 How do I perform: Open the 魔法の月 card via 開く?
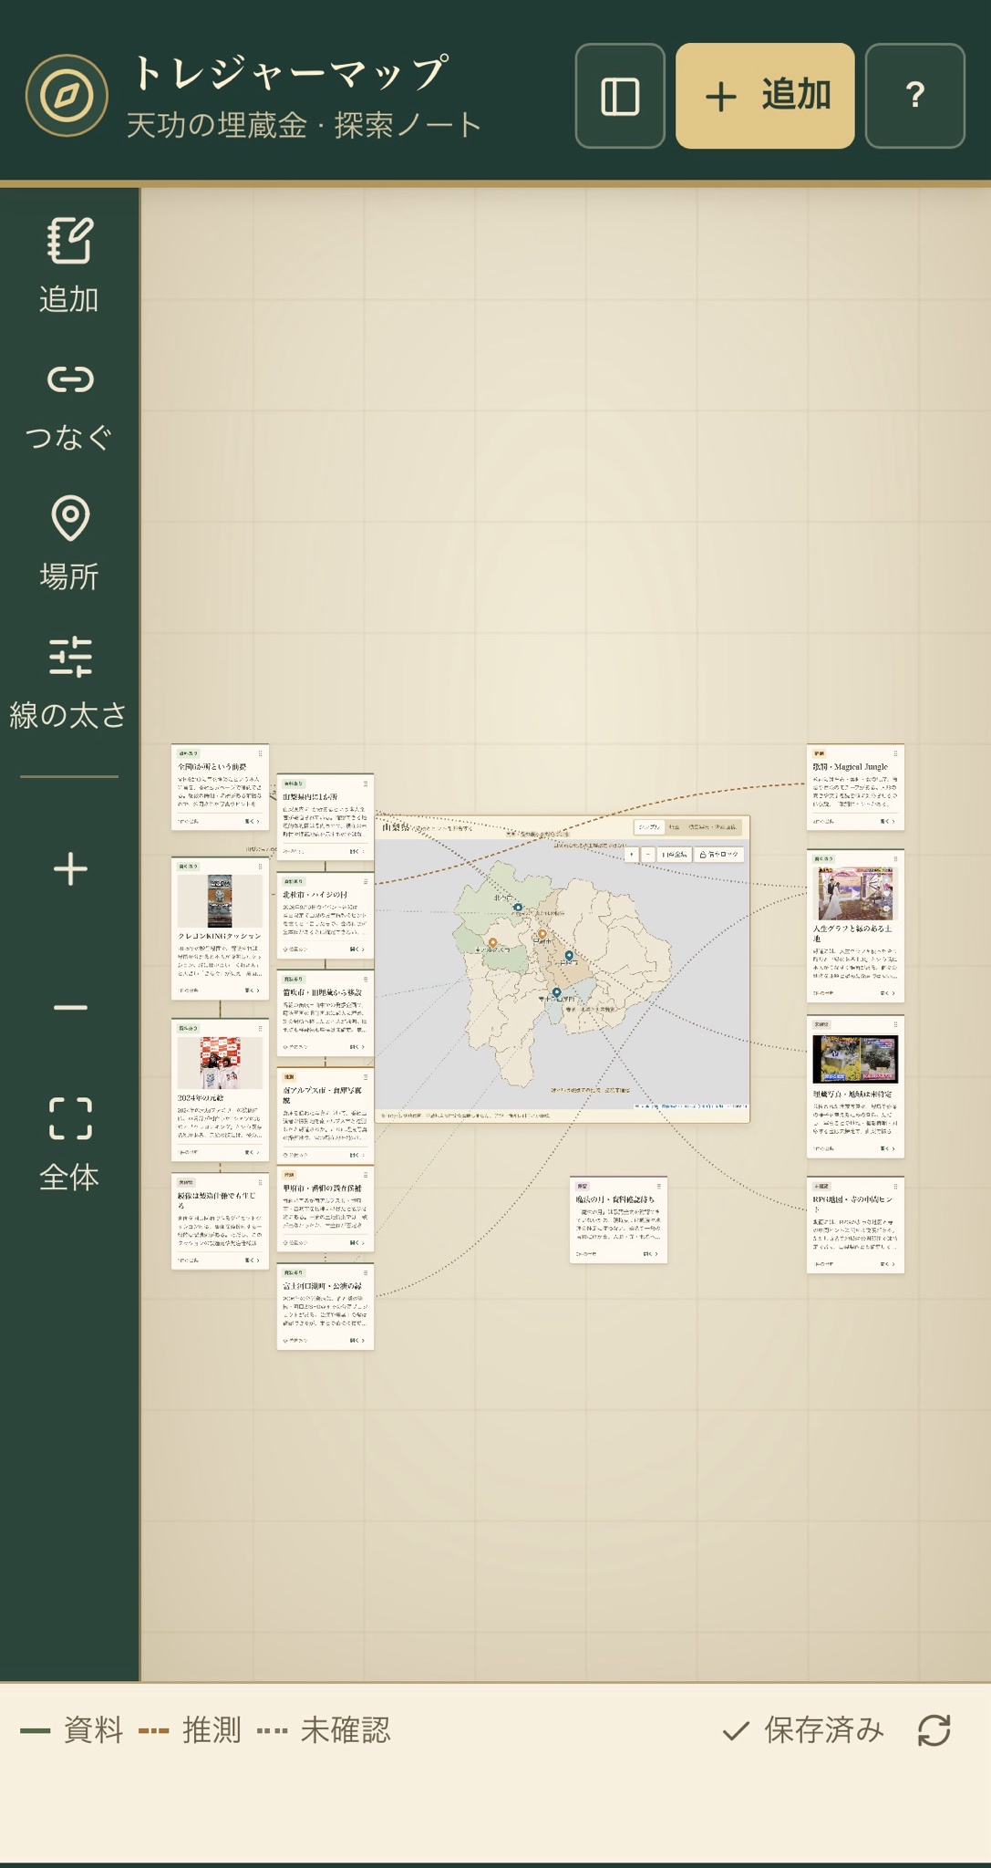(650, 1253)
